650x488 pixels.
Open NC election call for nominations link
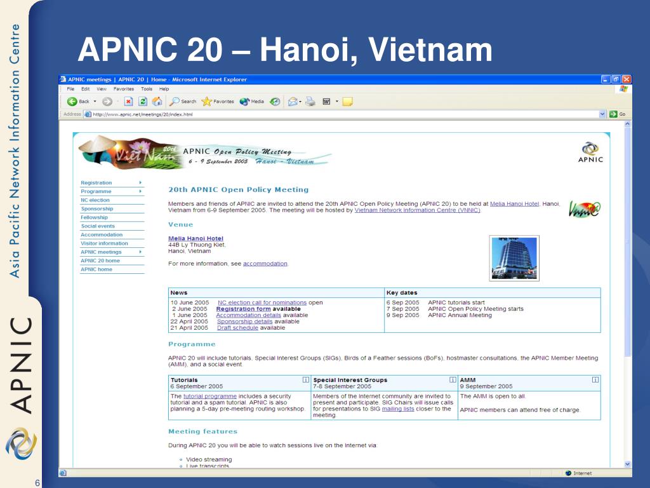262,302
